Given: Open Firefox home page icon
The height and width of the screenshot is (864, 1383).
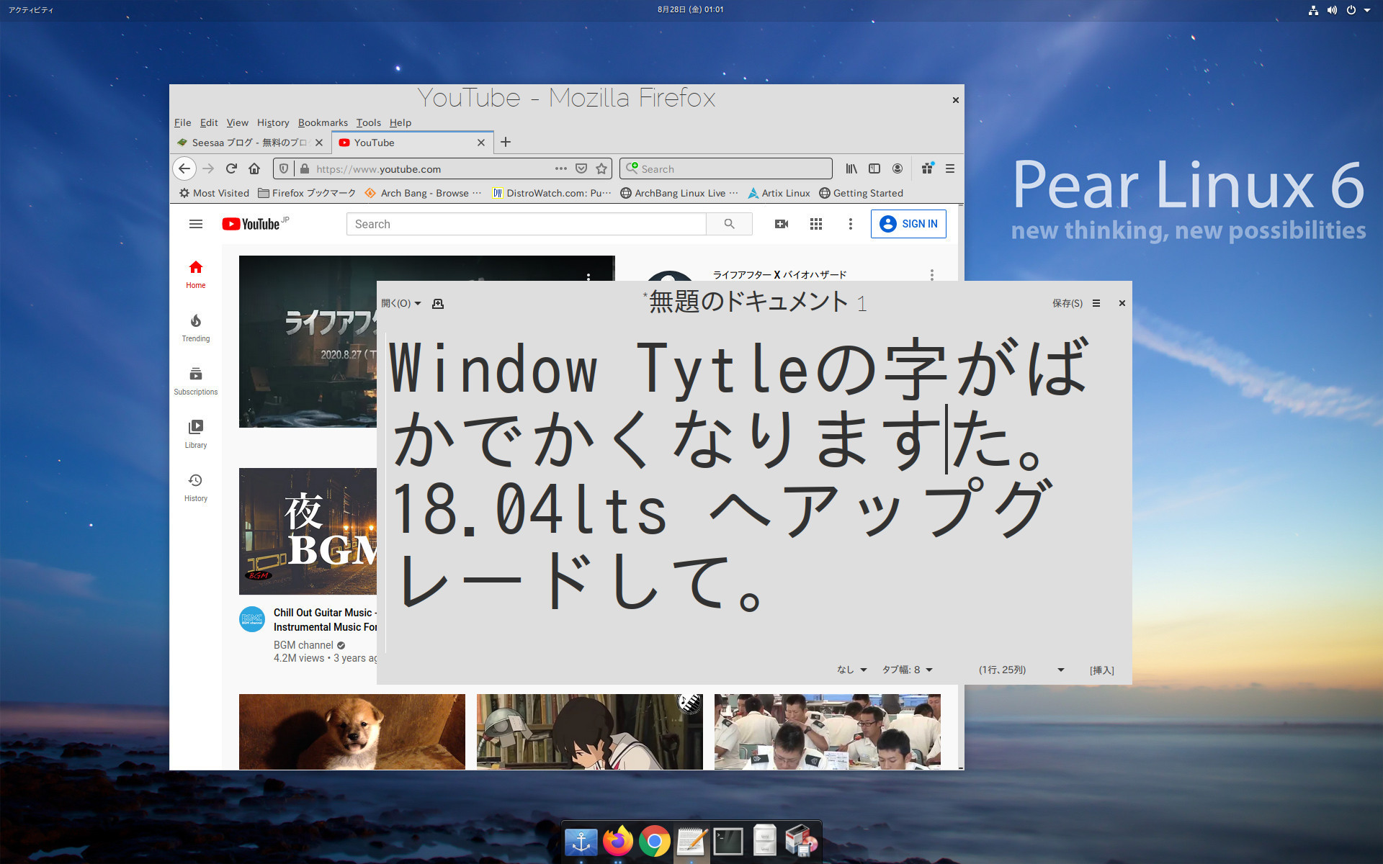Looking at the screenshot, I should [254, 168].
